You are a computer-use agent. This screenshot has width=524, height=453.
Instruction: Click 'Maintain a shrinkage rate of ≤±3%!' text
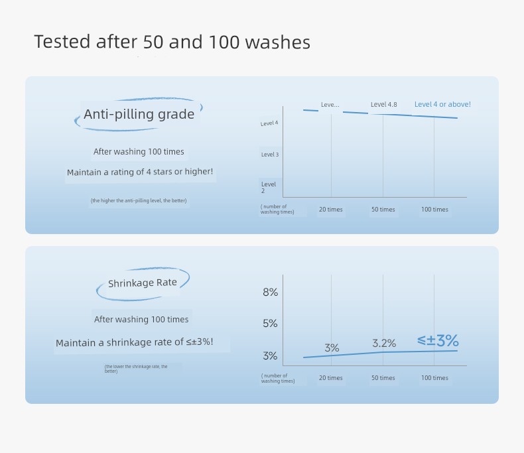coord(135,342)
